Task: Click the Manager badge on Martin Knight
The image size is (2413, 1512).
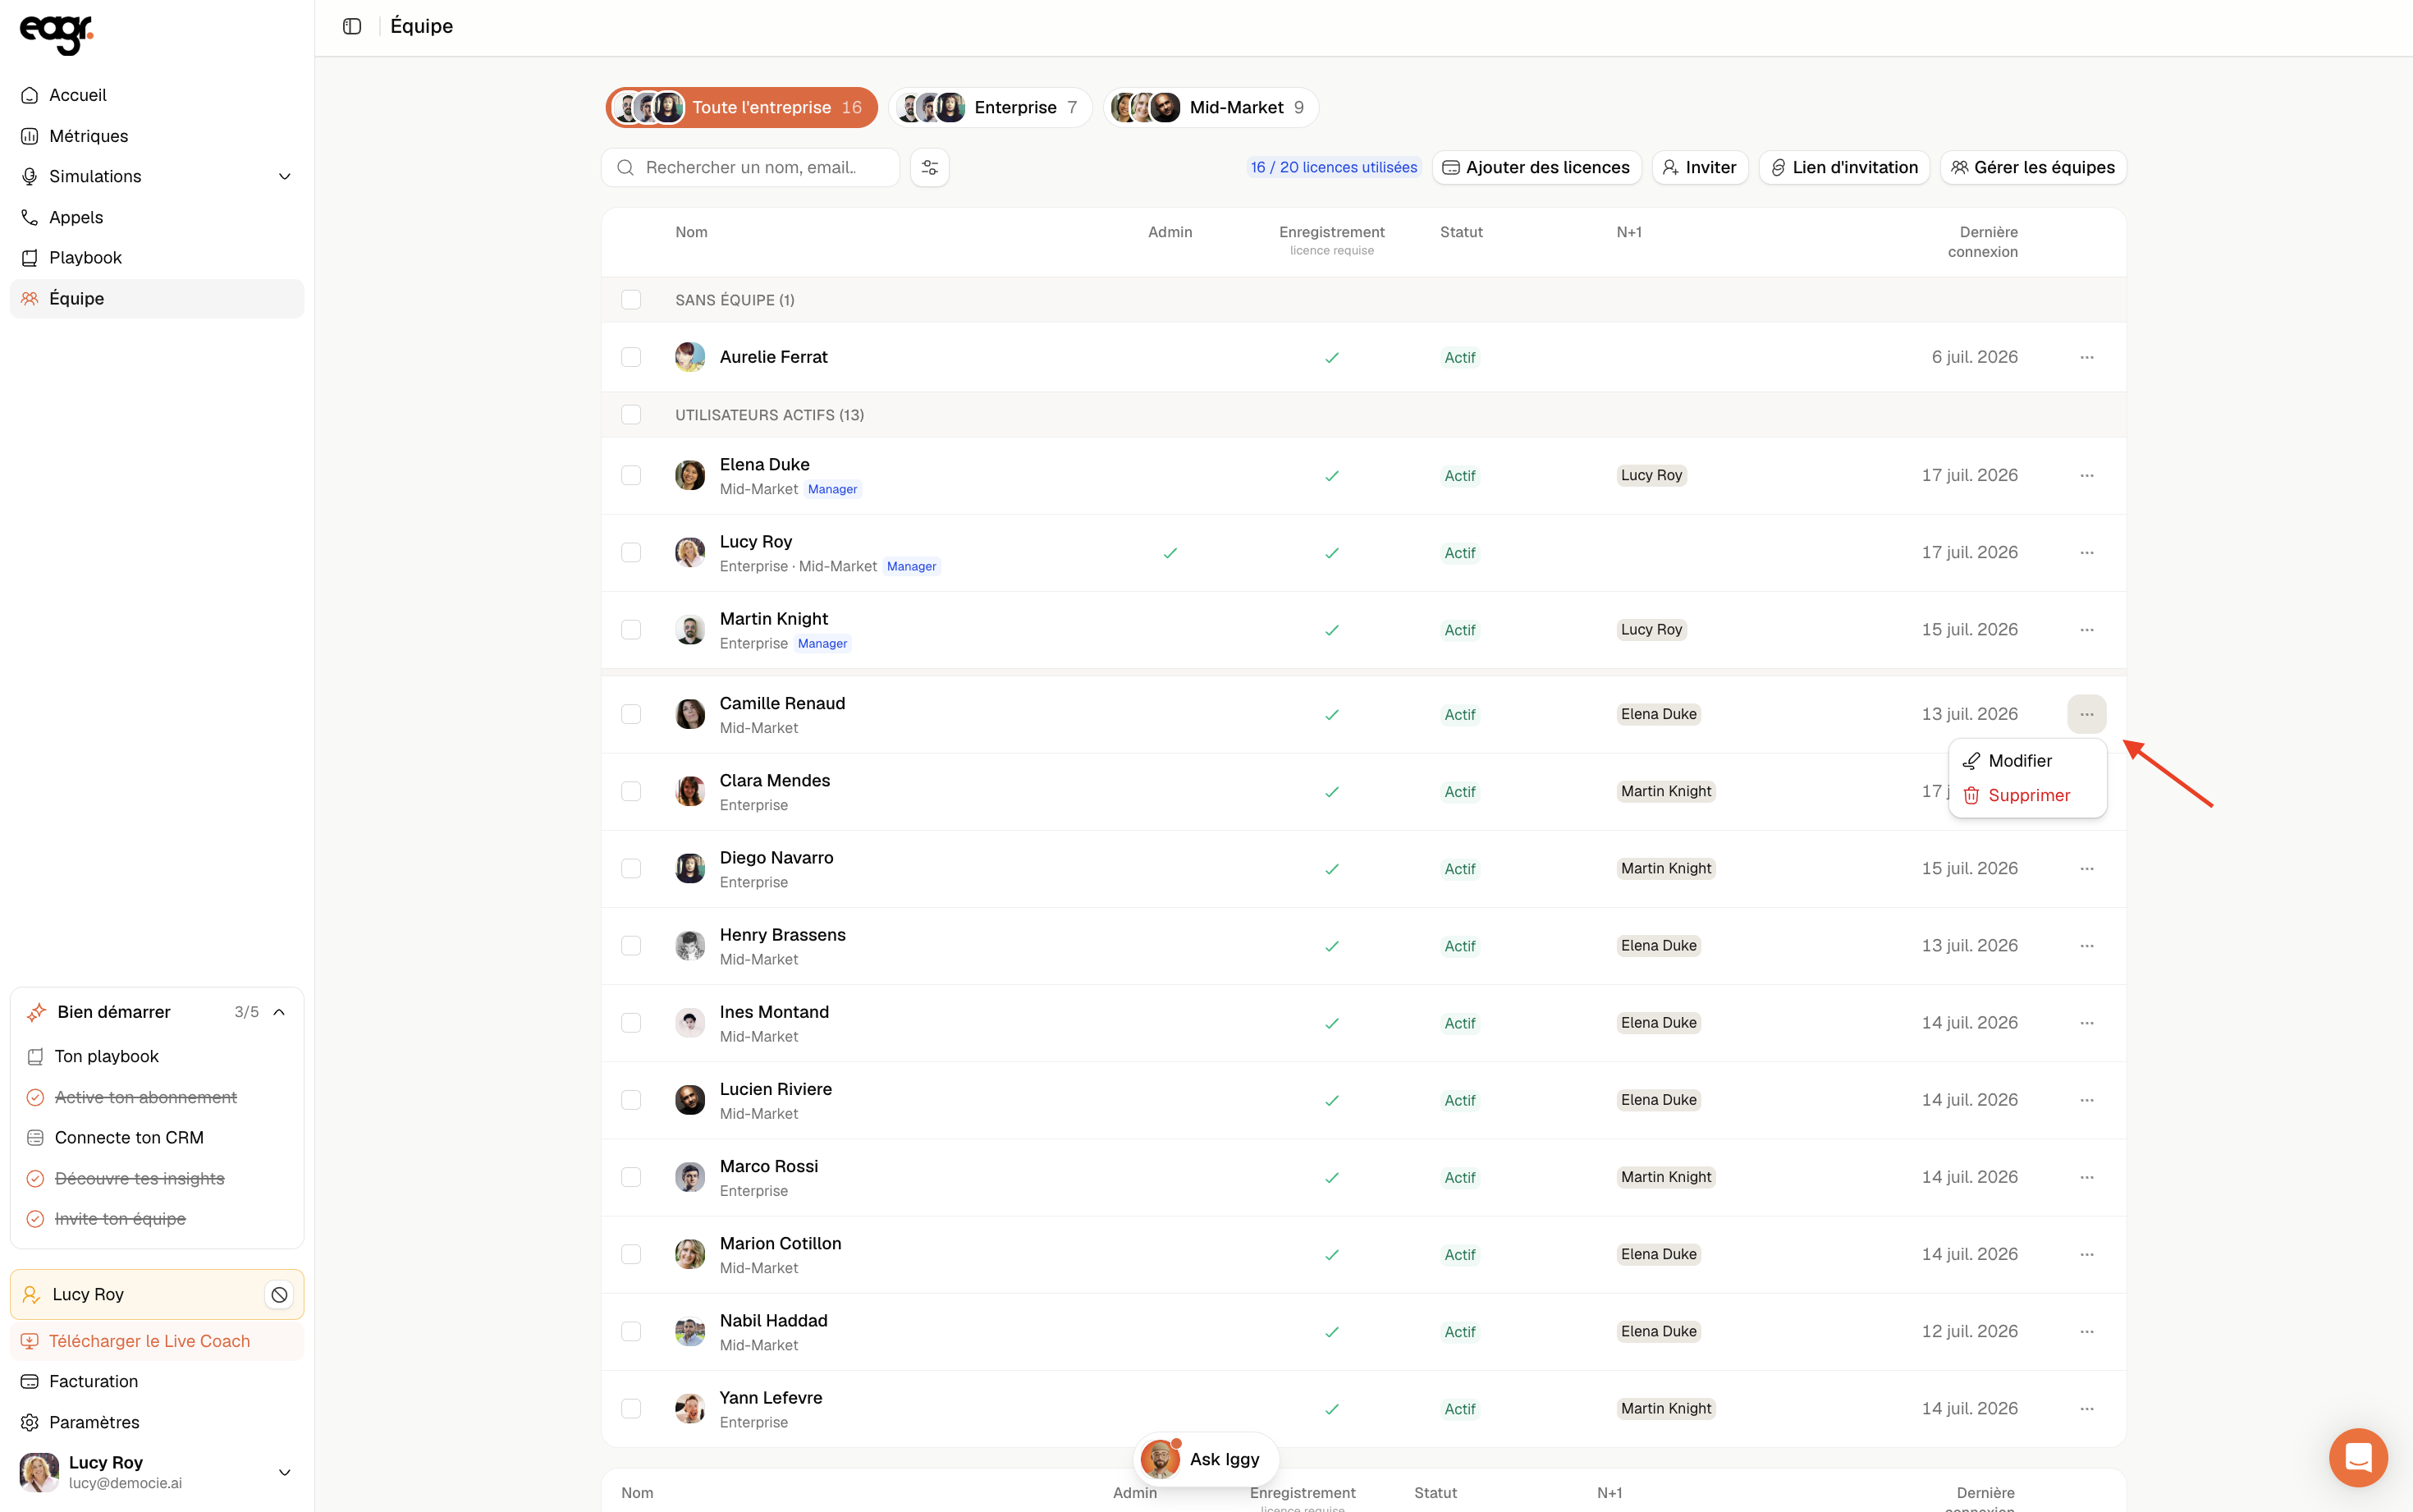Action: click(822, 644)
